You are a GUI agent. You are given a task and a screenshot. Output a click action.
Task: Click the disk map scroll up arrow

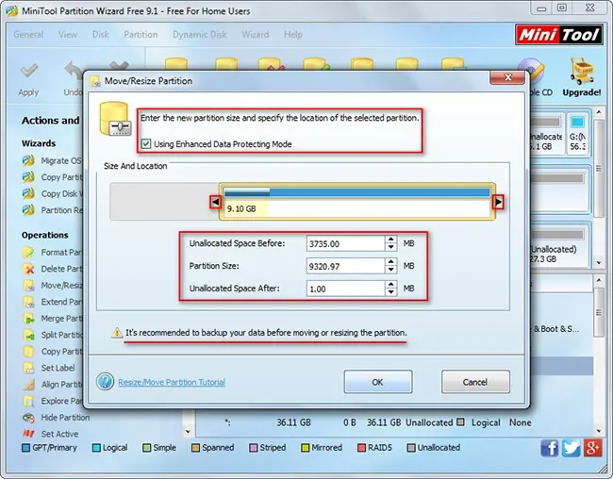599,112
